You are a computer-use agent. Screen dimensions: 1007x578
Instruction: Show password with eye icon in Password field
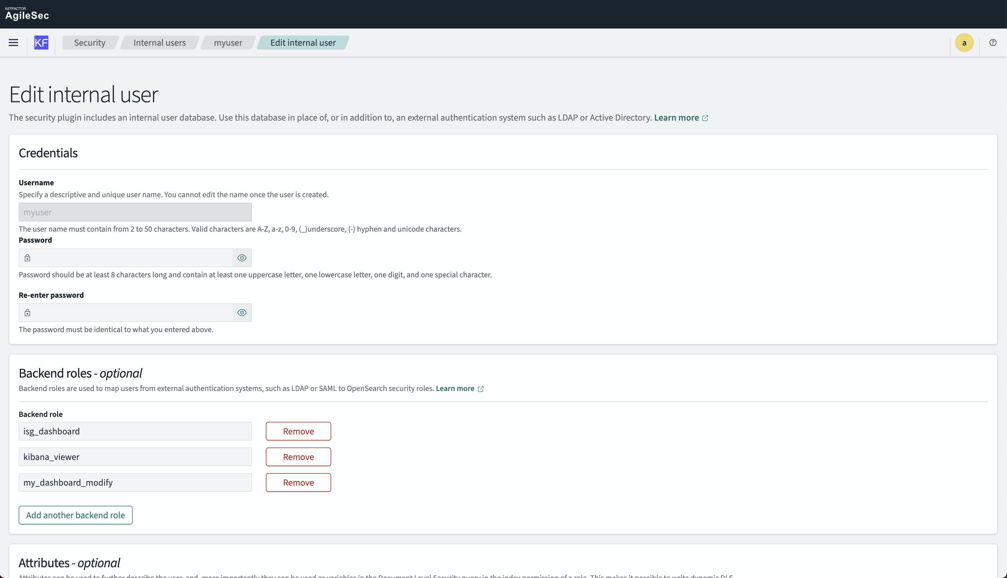242,258
